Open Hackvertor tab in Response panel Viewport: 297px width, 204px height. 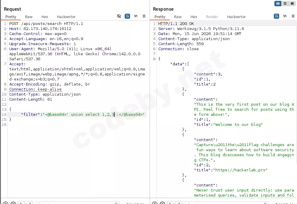(236, 17)
